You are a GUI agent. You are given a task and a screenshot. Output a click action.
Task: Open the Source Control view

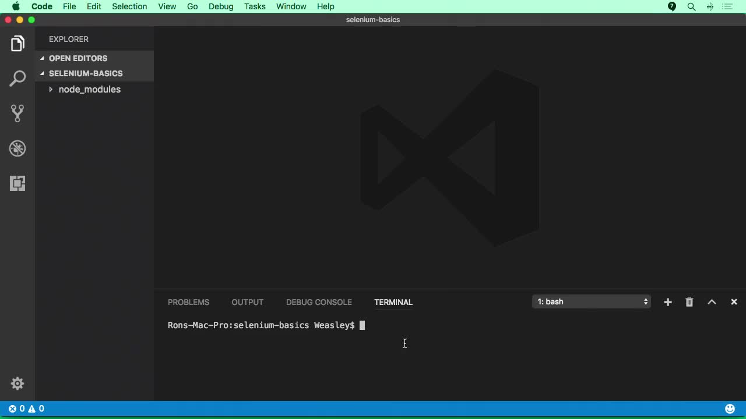coord(17,113)
